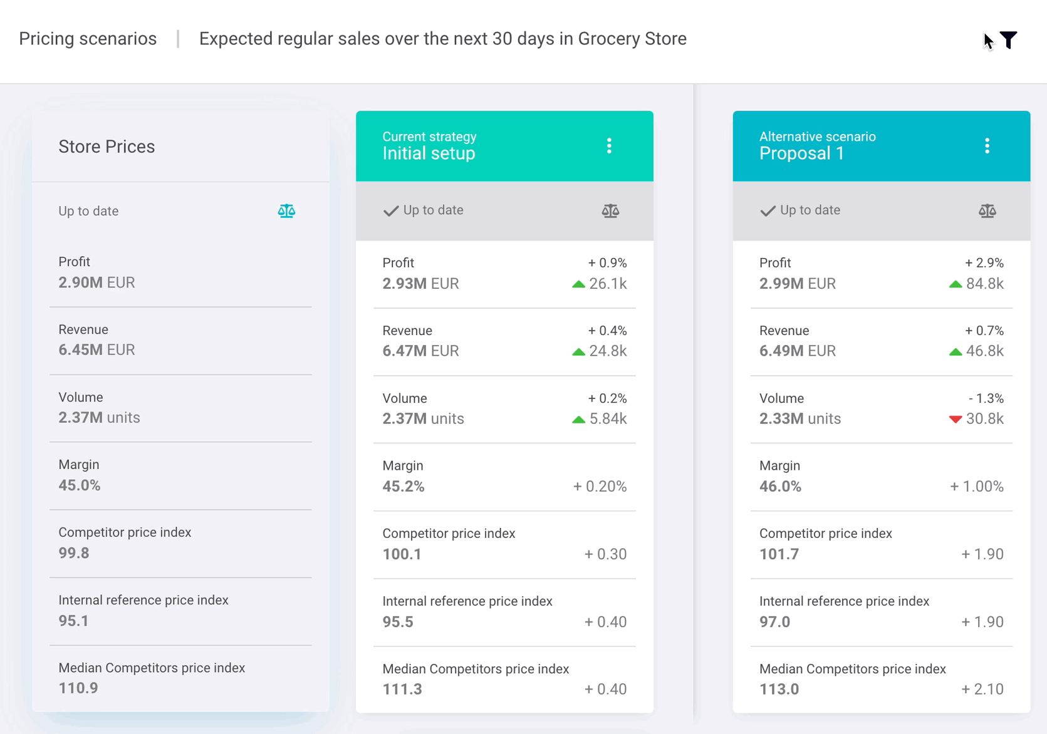Click the balance scale icon in Proposal 1
The width and height of the screenshot is (1047, 734).
[x=987, y=211]
